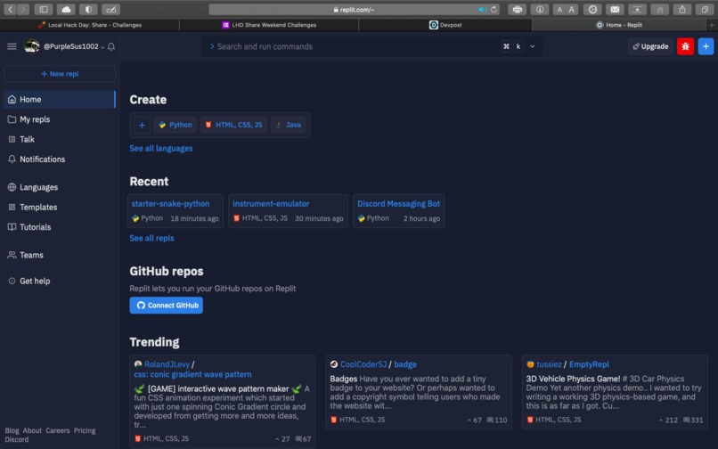The width and height of the screenshot is (718, 449).
Task: Click the PurpleSus1002 profile avatar
Action: [x=31, y=46]
